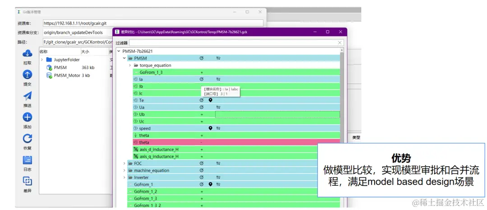The height and width of the screenshot is (210, 487).
Task: Select the green added theta row
Action: pyautogui.click(x=236, y=135)
